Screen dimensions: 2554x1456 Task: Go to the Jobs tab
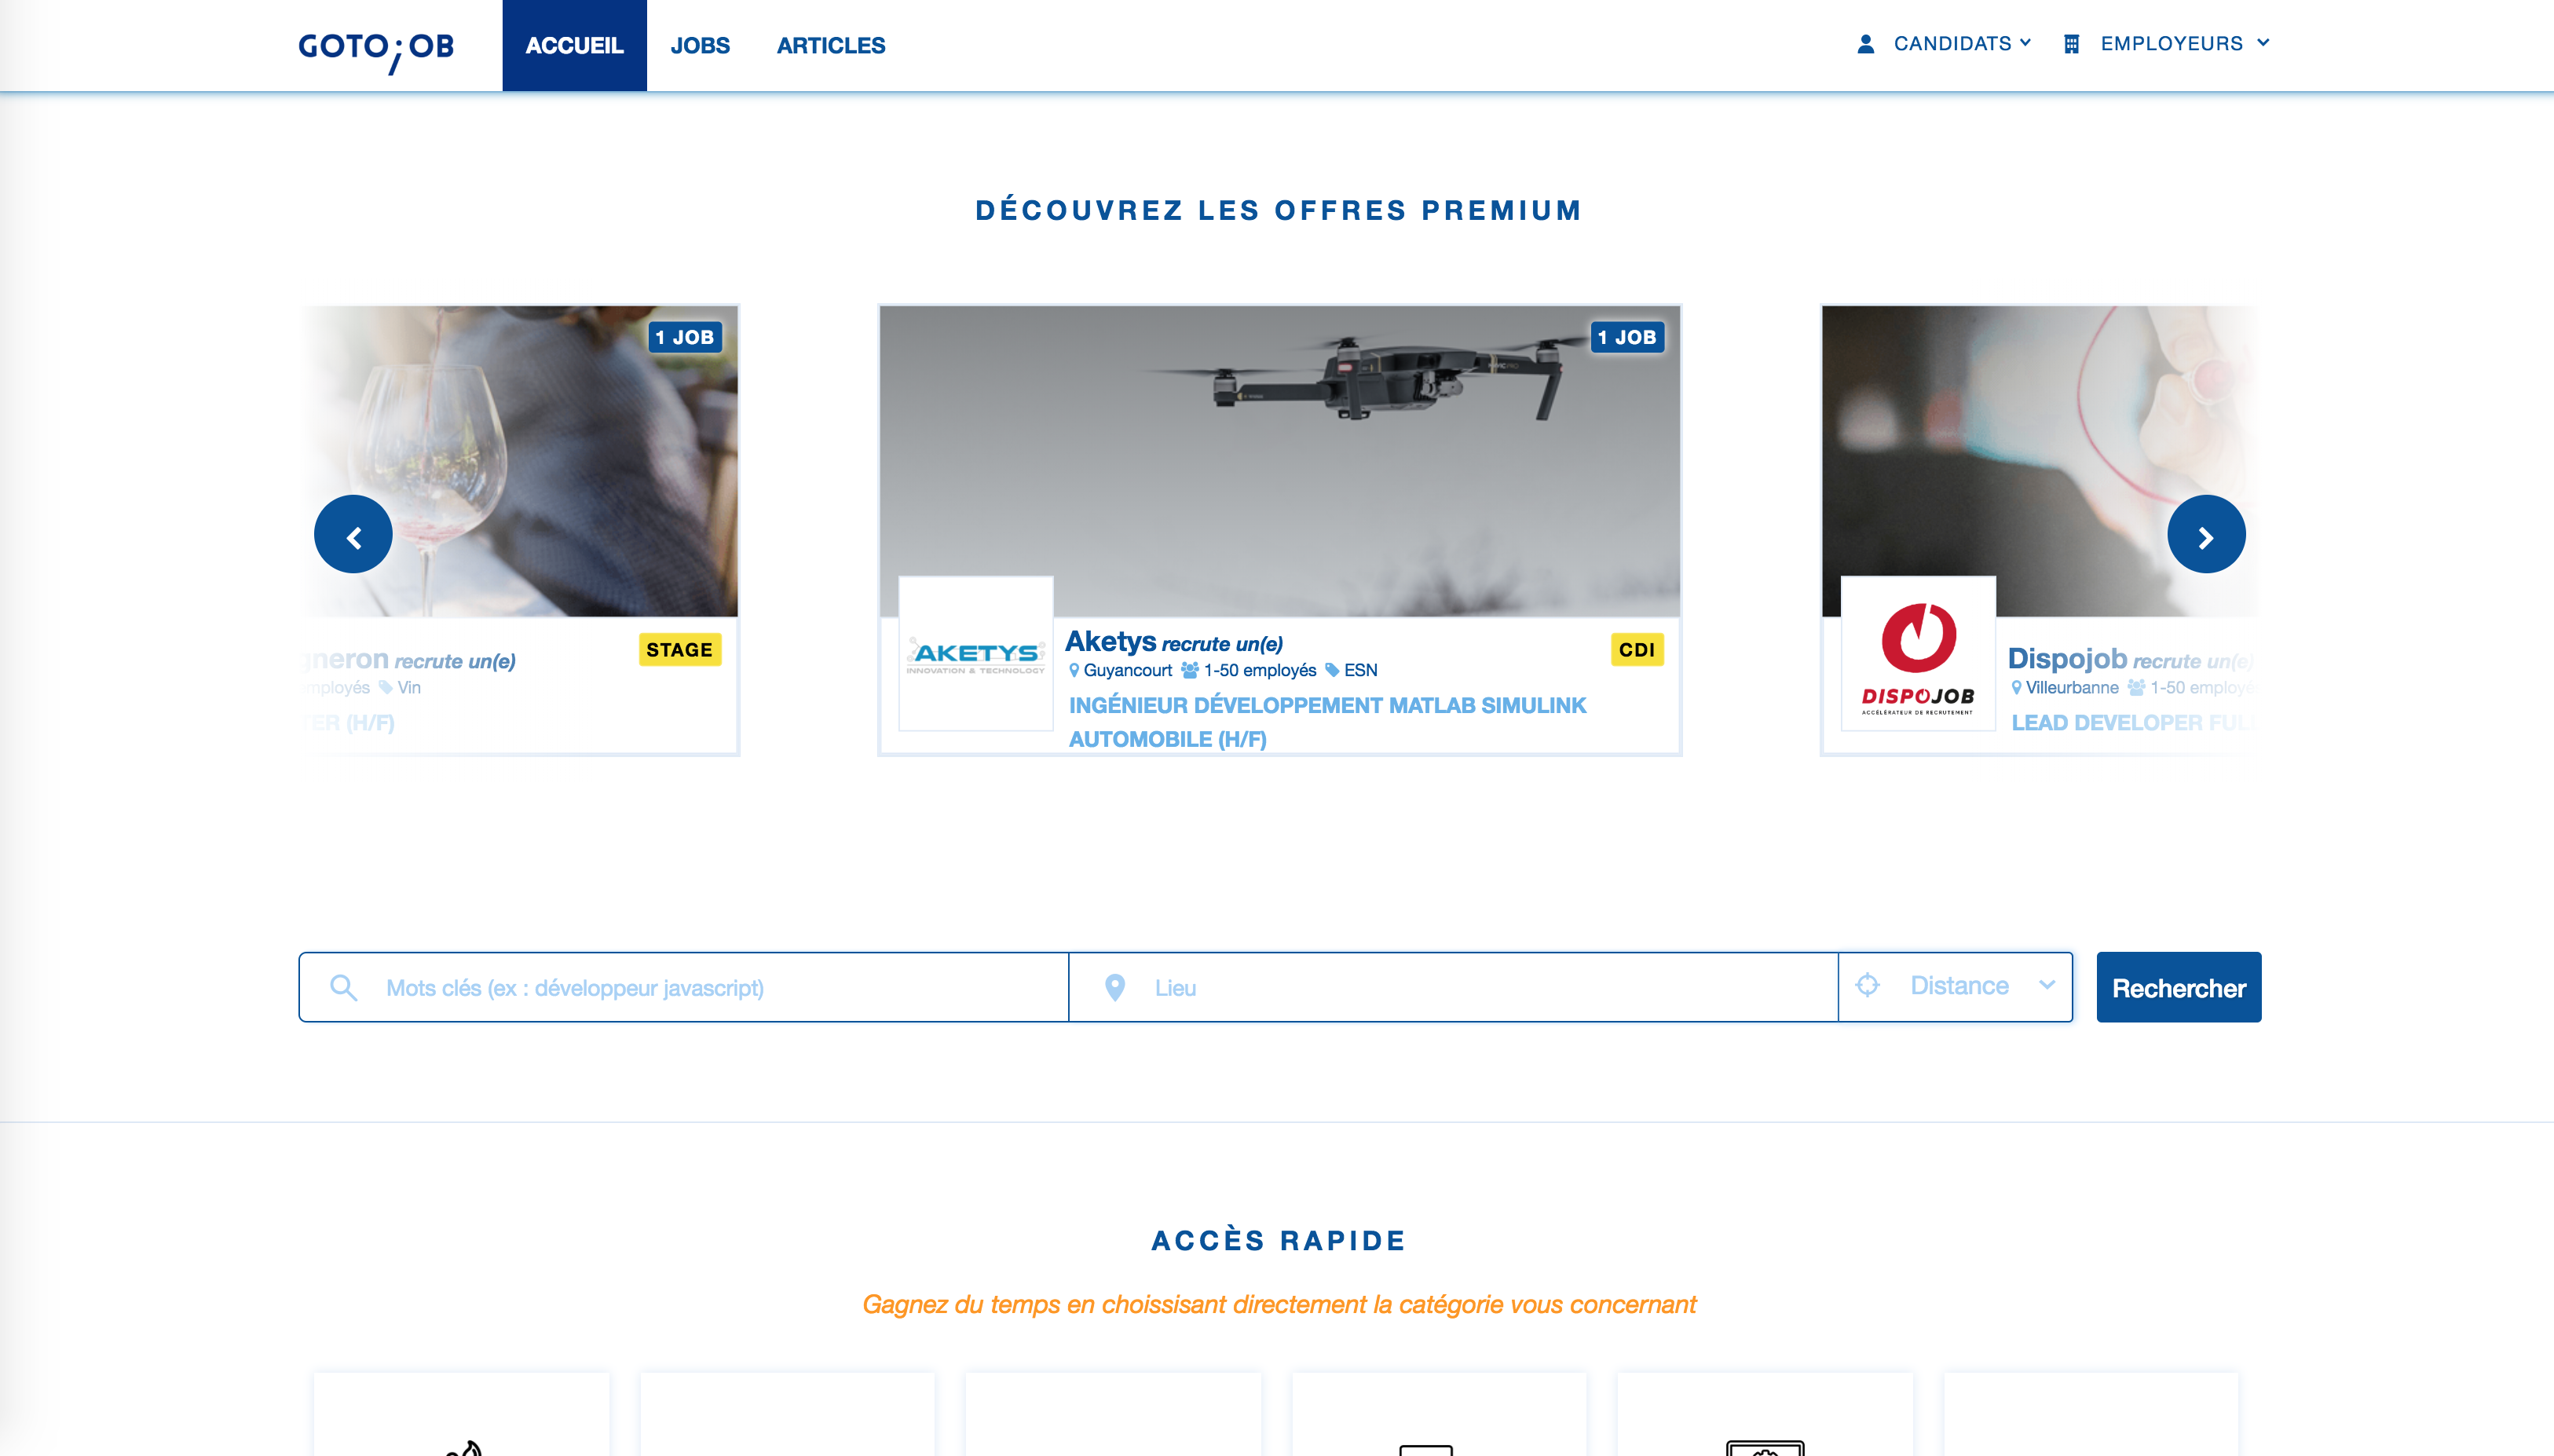click(x=700, y=46)
